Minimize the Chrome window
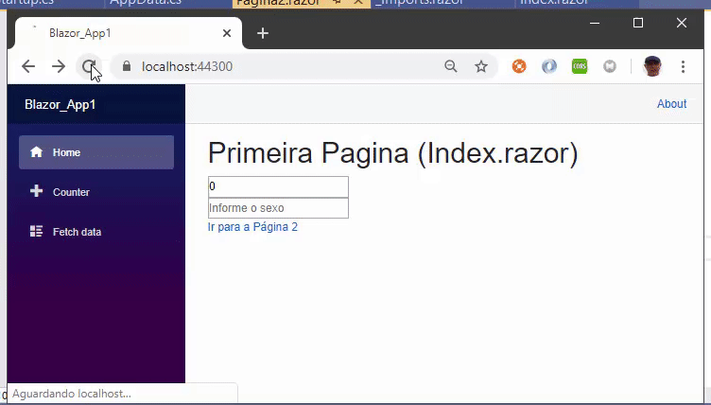 (595, 23)
